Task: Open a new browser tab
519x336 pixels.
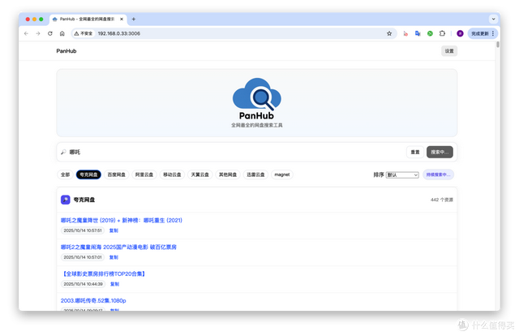Action: pos(133,19)
